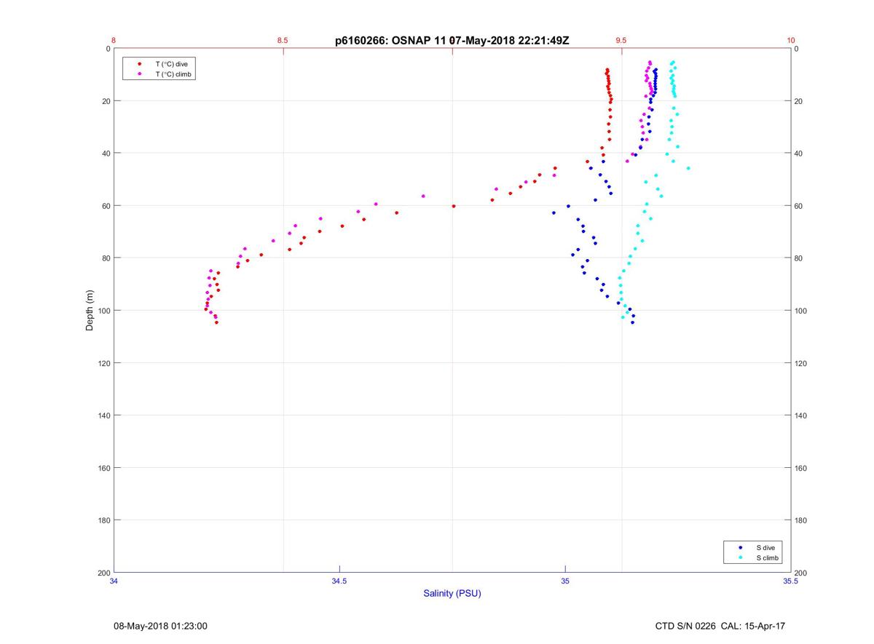Viewport: 874px width, 644px height.
Task: Click the blue salinity tick label '35'
Action: (565, 581)
